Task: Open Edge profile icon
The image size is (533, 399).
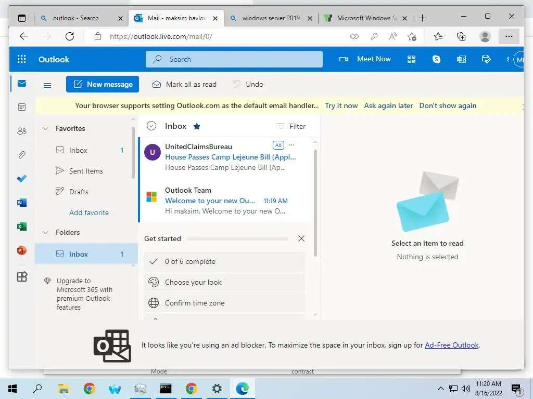Action: pos(485,36)
